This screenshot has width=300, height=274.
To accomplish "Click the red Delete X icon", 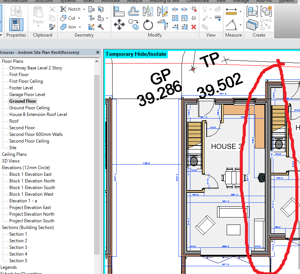I will 193,27.
